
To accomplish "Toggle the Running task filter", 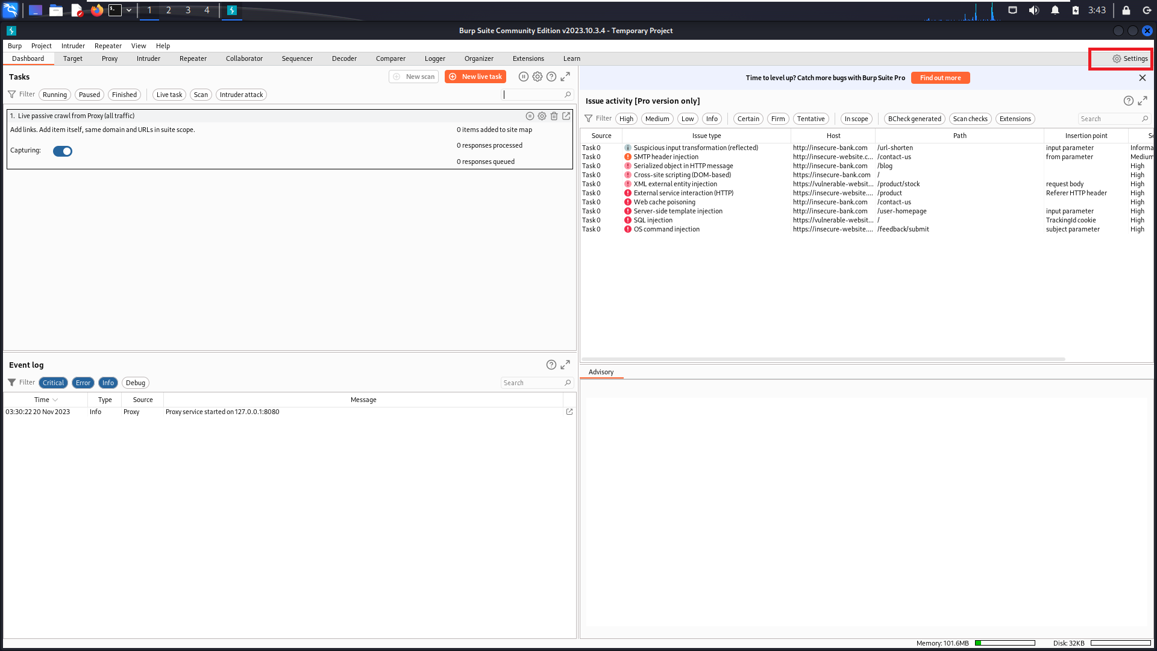I will point(55,95).
